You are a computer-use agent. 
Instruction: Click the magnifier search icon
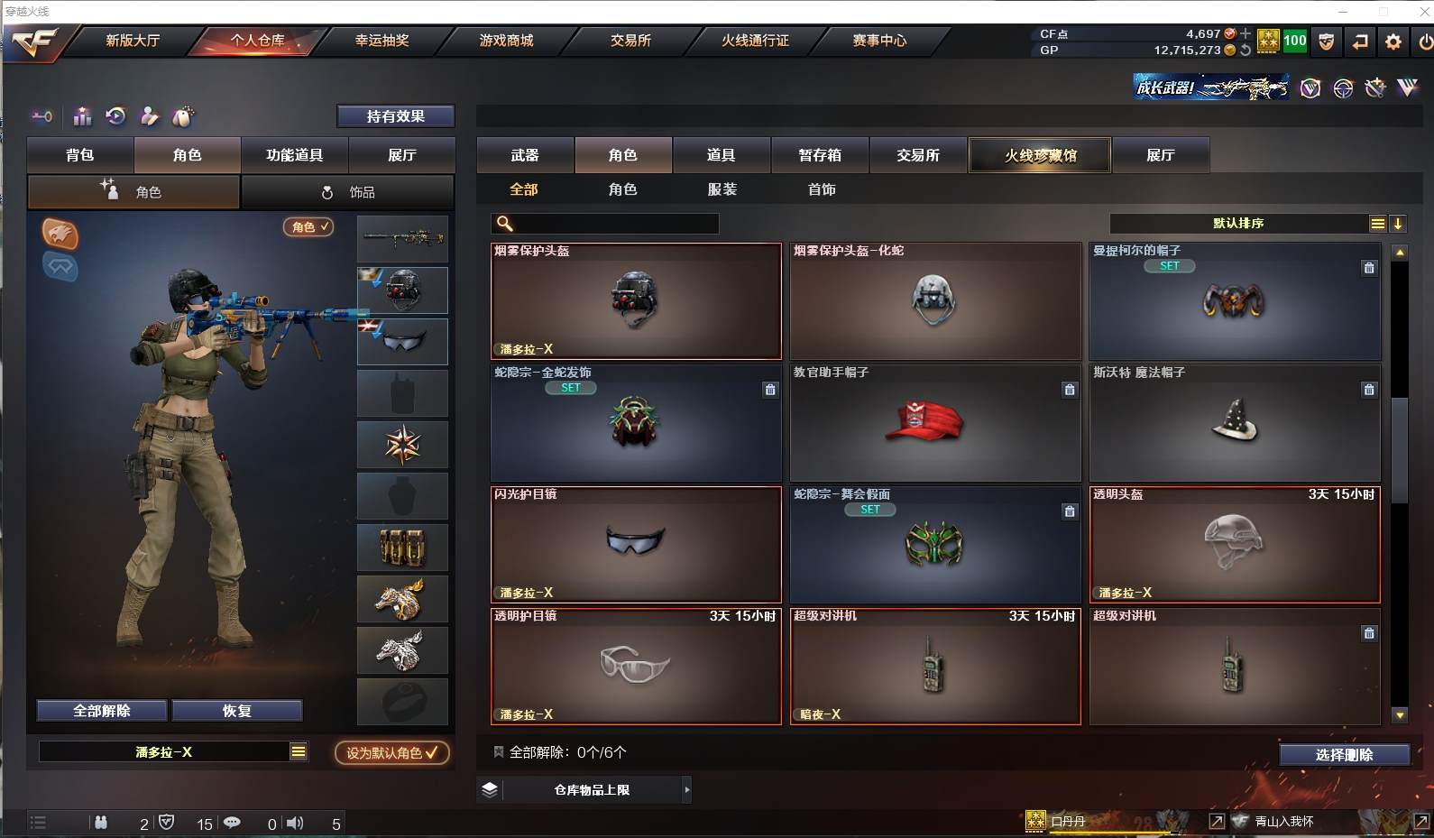[x=505, y=224]
